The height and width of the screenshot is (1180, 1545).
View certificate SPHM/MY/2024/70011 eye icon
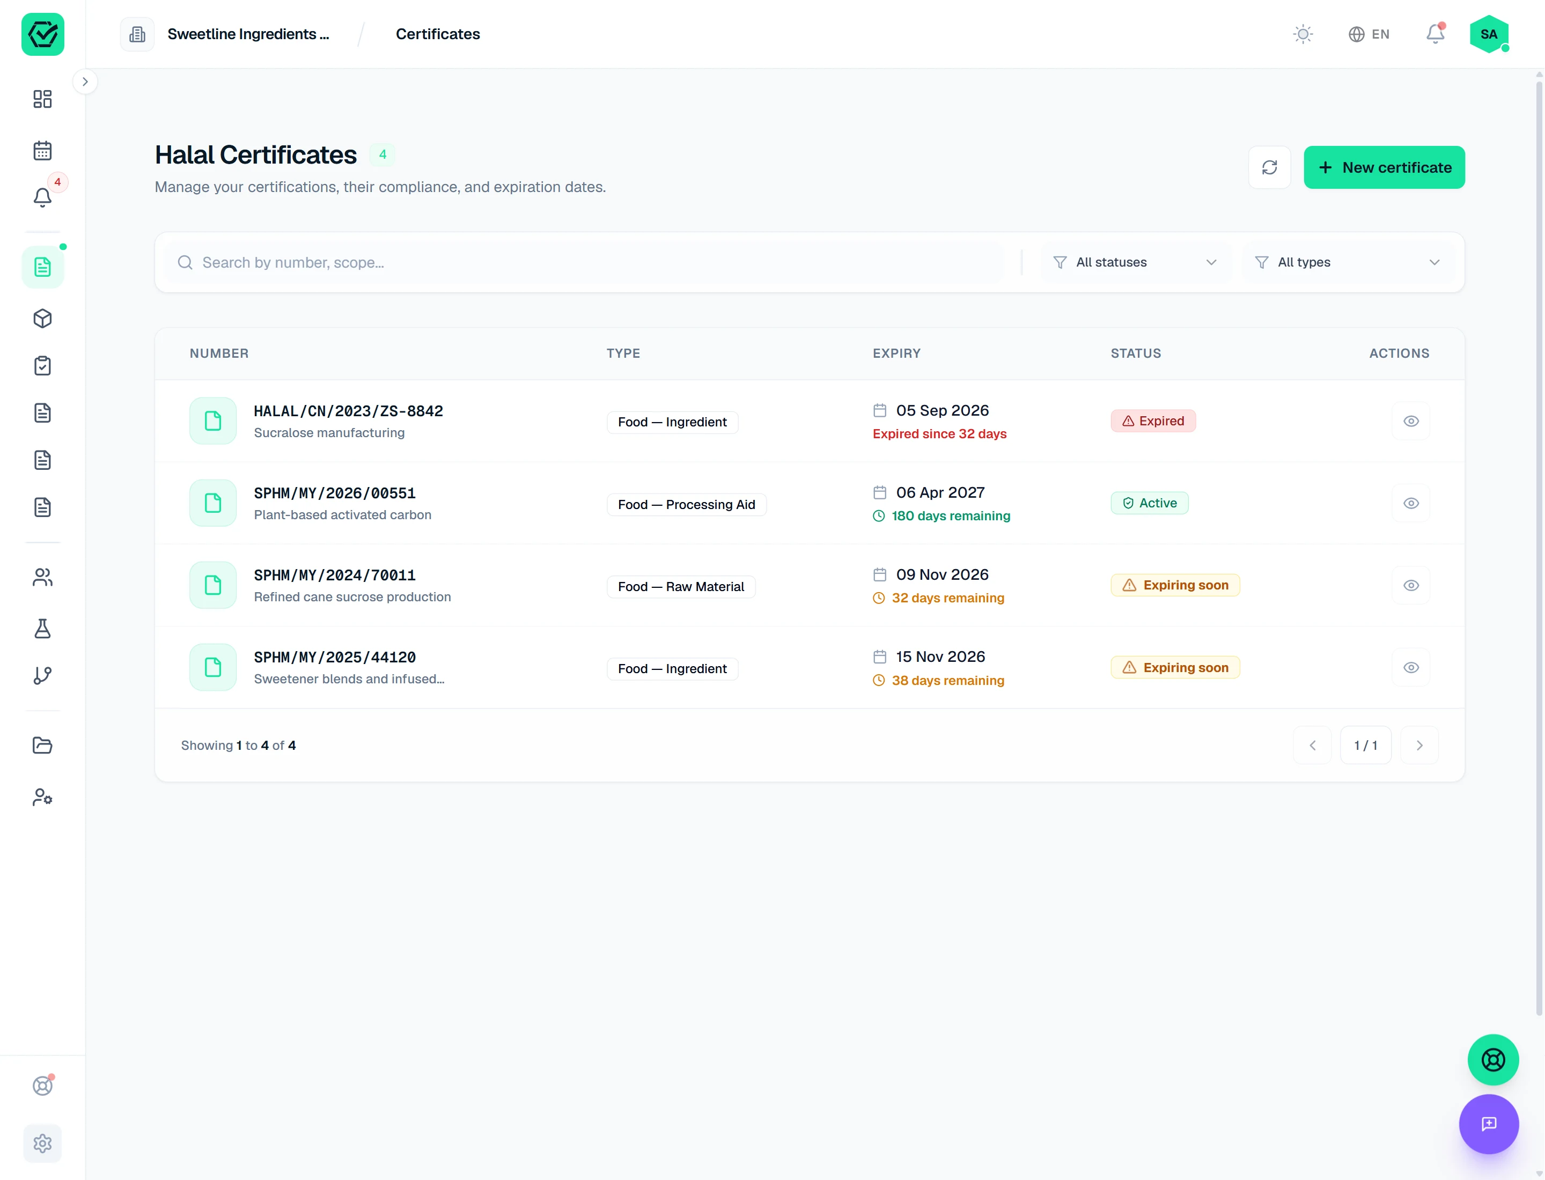coord(1410,585)
